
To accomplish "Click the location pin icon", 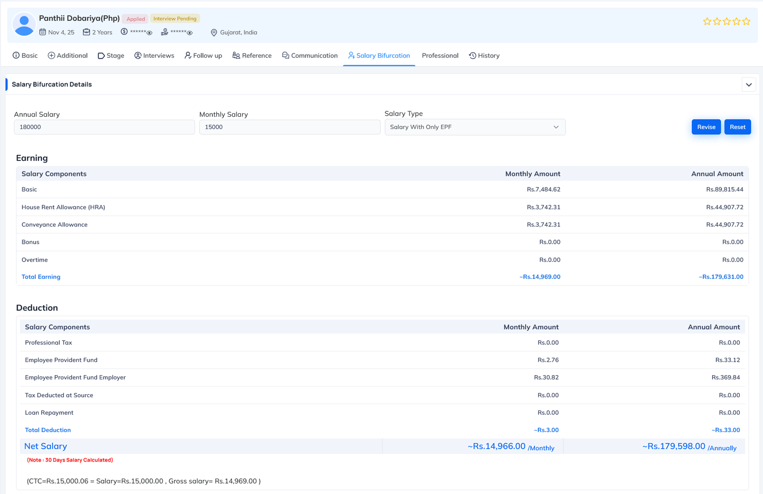I will tap(214, 33).
